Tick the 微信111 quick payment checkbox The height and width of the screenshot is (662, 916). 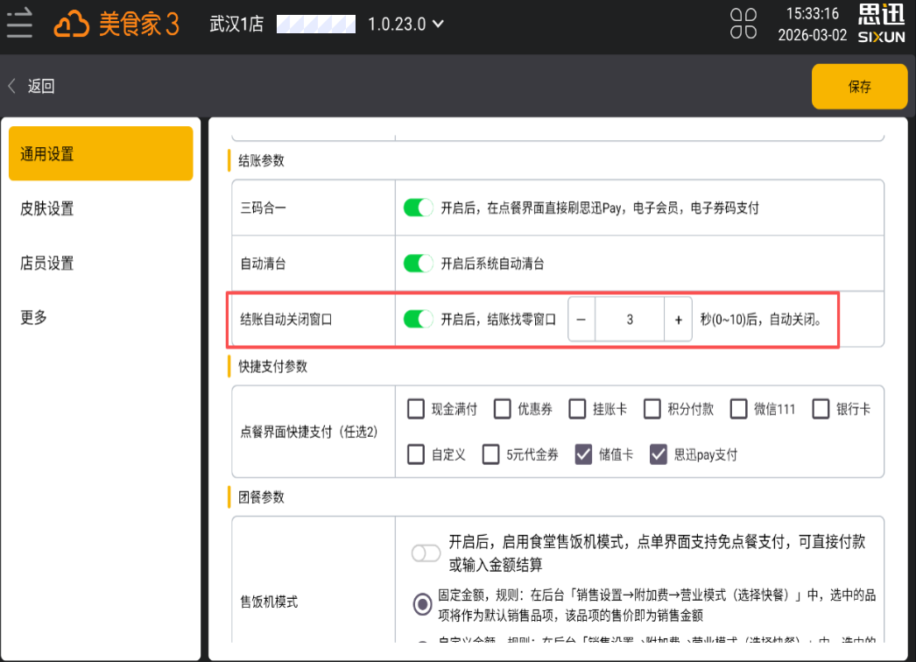(739, 409)
